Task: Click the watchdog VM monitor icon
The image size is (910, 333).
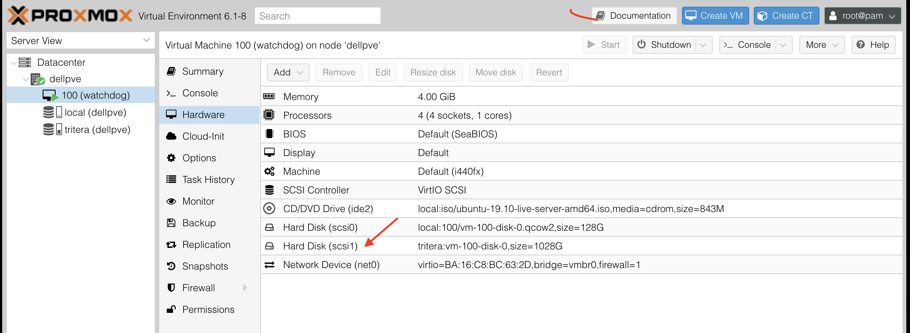Action: coord(50,95)
